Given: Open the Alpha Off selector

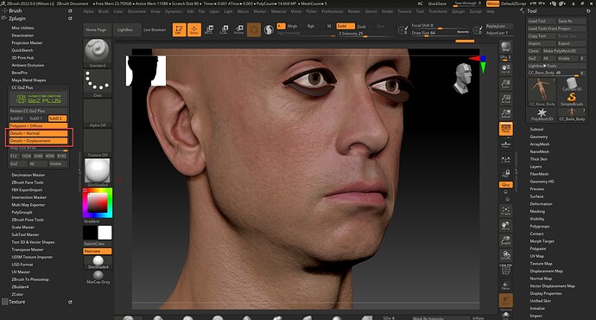Looking at the screenshot, I should (98, 113).
